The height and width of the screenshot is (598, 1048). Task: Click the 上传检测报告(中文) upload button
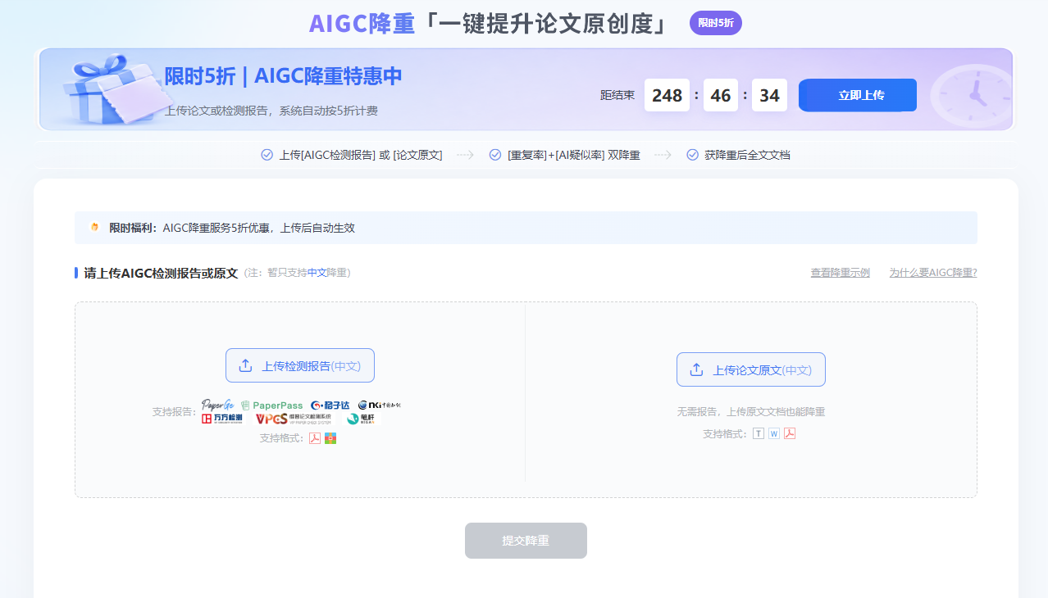tap(300, 365)
